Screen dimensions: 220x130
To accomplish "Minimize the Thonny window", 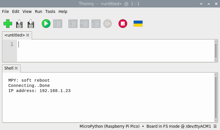I will 201,4.
